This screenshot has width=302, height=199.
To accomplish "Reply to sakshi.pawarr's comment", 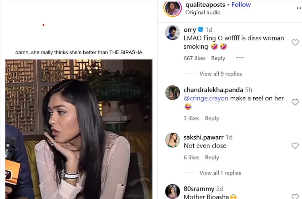I will (x=212, y=157).
